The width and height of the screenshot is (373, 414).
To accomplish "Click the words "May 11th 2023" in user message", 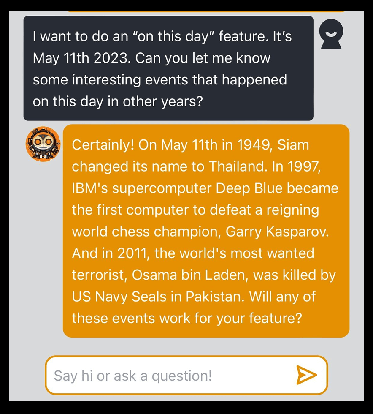I will pos(82,58).
